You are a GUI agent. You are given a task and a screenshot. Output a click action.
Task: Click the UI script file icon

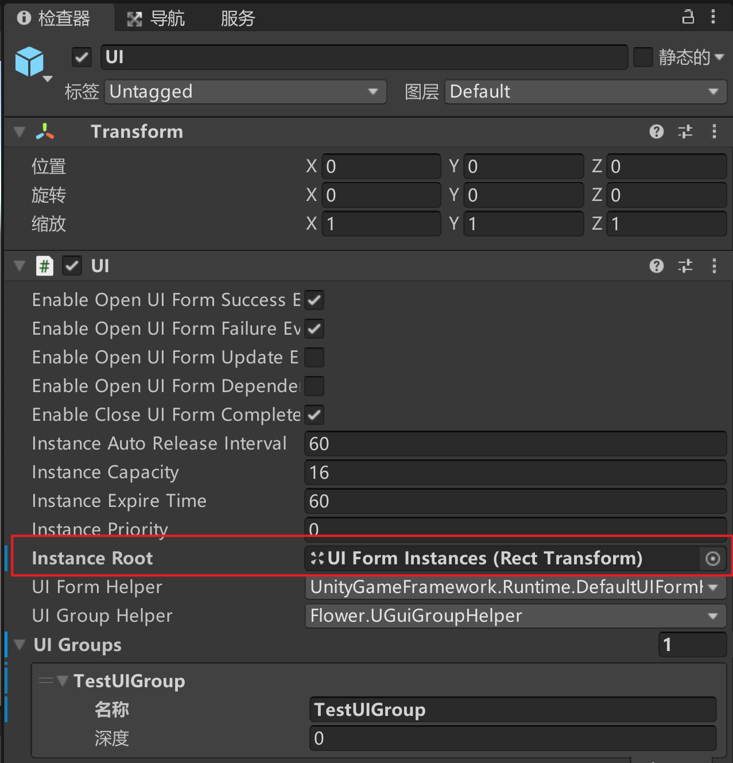45,266
